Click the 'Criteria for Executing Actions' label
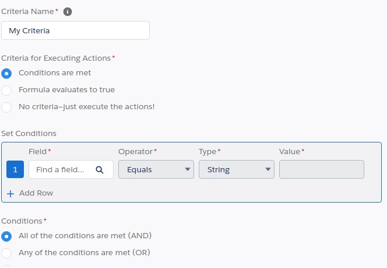Image resolution: width=387 pixels, height=268 pixels. point(56,58)
